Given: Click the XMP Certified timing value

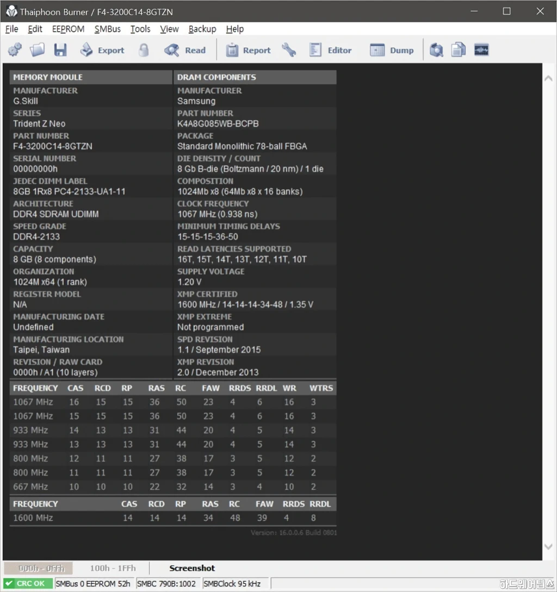Looking at the screenshot, I should [245, 304].
